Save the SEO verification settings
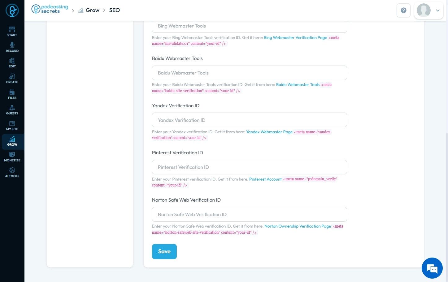448x282 pixels. click(x=164, y=251)
